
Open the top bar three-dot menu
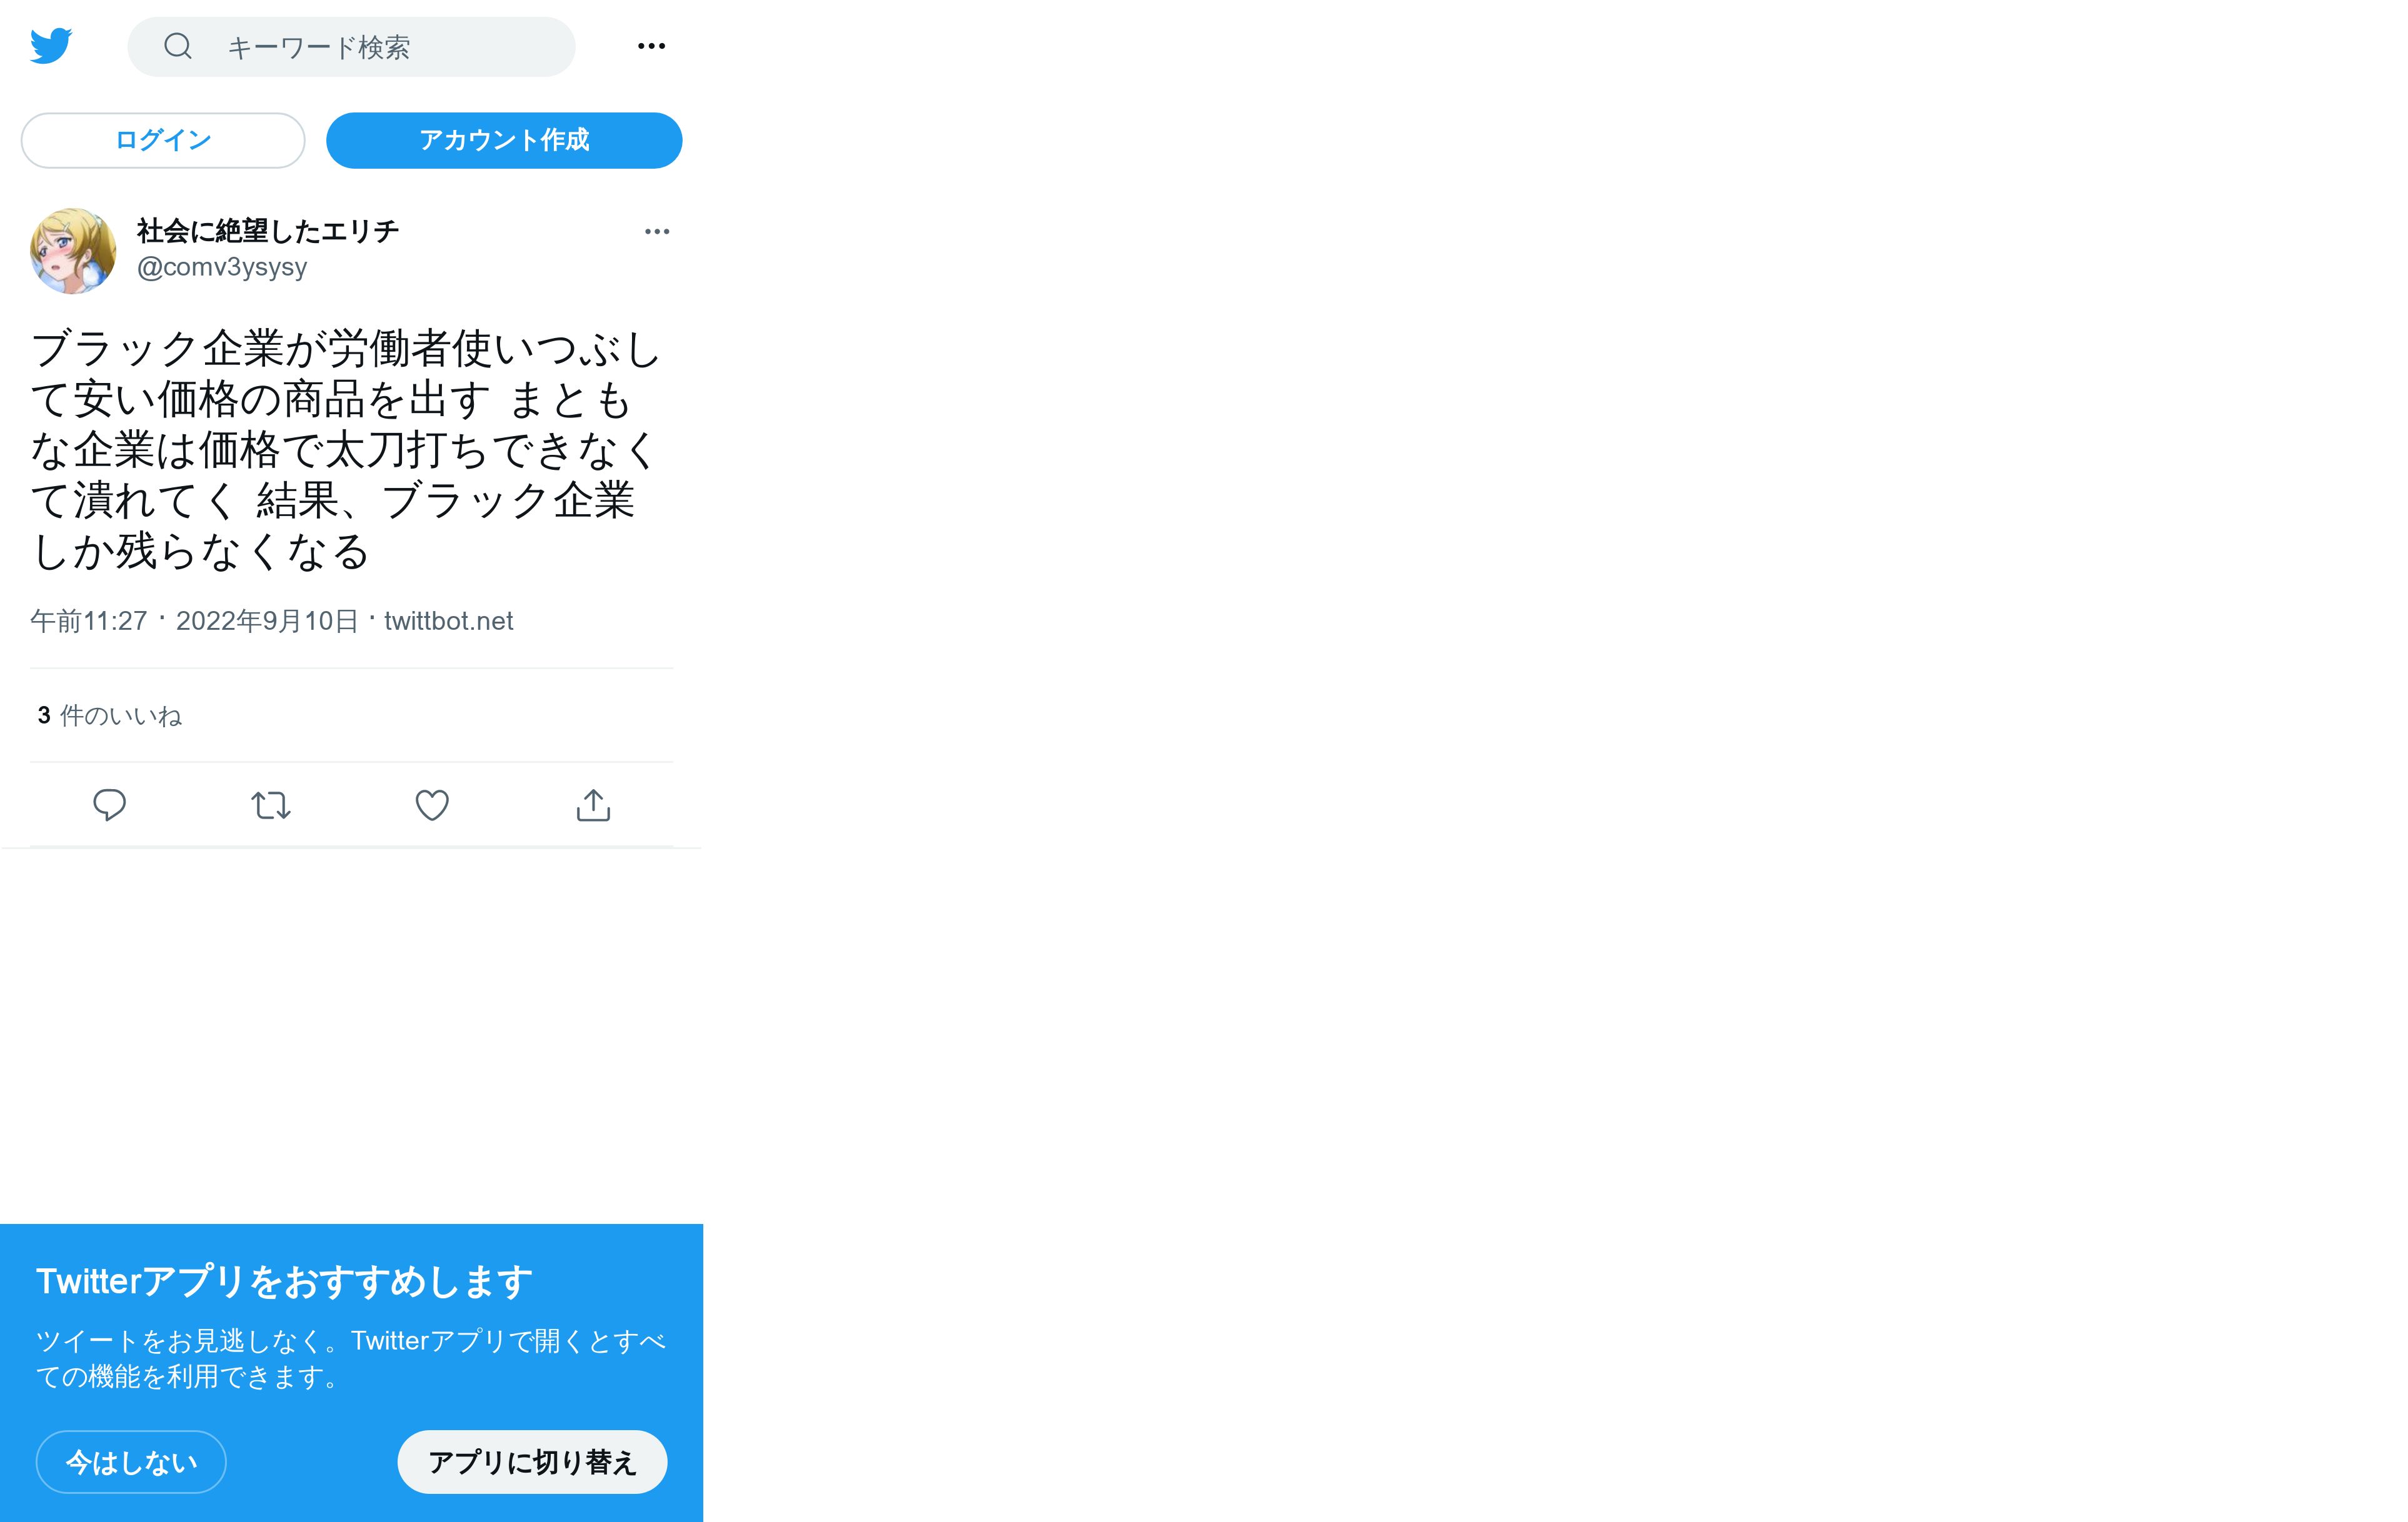coord(651,46)
